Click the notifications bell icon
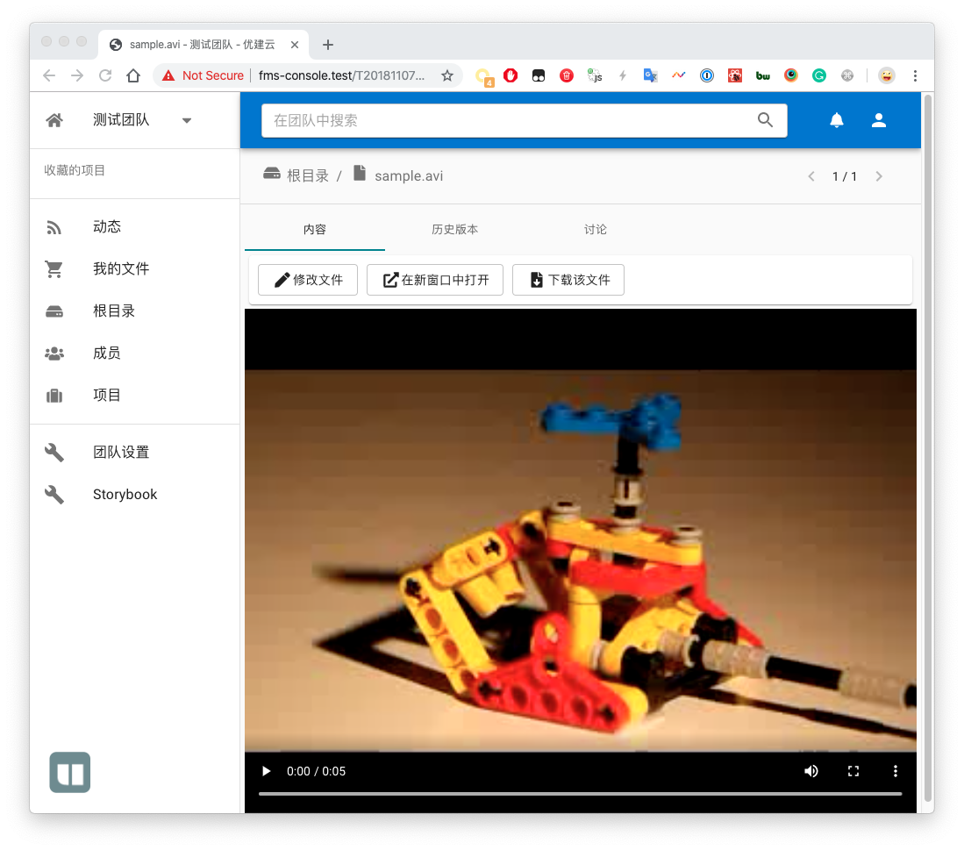The image size is (964, 850). (x=837, y=121)
